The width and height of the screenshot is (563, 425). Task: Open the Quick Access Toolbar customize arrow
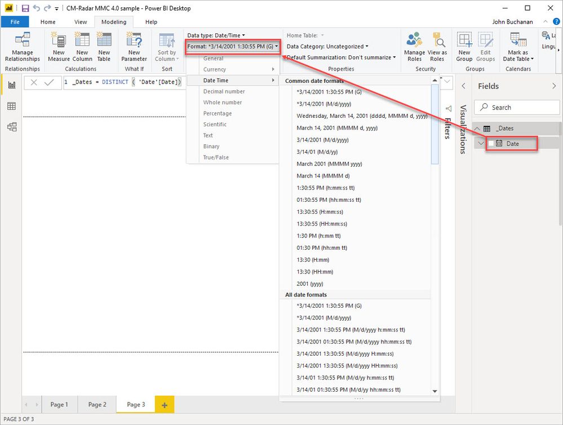click(x=56, y=8)
